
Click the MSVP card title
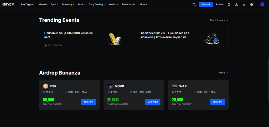pos(119,86)
